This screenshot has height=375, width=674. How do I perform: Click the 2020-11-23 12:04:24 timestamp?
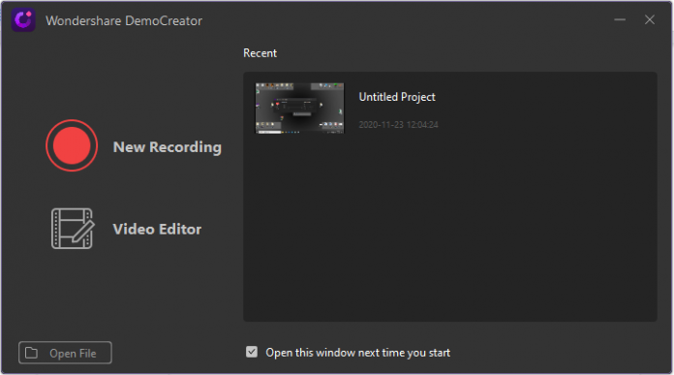(x=398, y=125)
